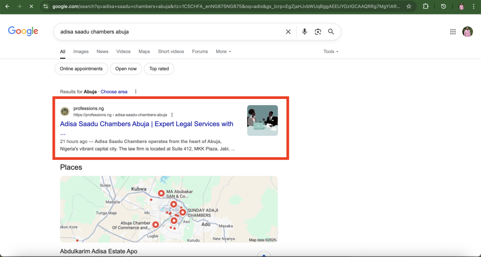Switch to the Forums tab
Viewport: 481px width, 257px height.
click(200, 52)
